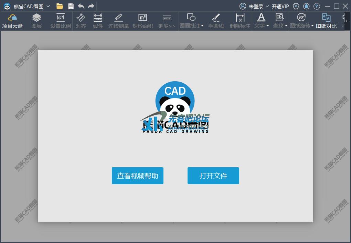351x243 pixels.
Task: Expand the 文字 text dropdown
Action: (267, 26)
